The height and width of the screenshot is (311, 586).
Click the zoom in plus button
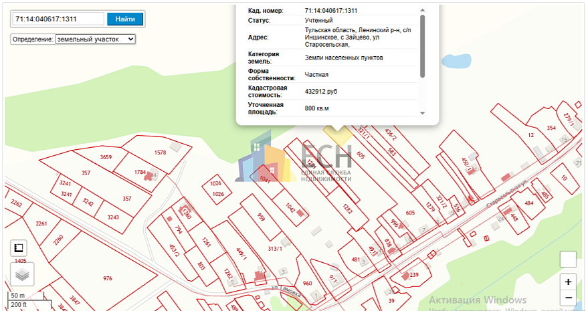coord(569,282)
